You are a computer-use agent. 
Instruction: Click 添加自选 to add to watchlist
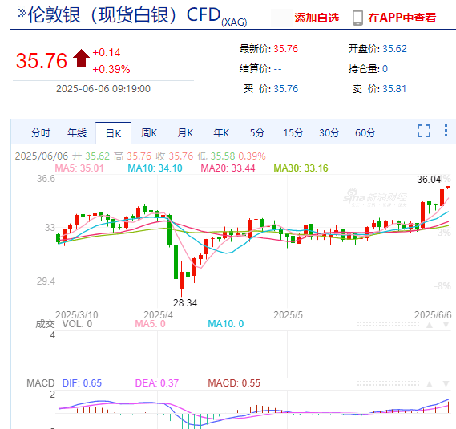click(317, 18)
